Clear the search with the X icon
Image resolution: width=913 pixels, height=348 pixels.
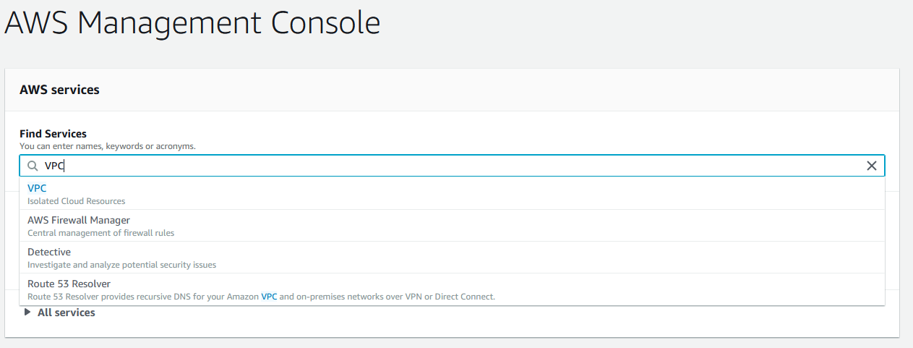coord(871,166)
